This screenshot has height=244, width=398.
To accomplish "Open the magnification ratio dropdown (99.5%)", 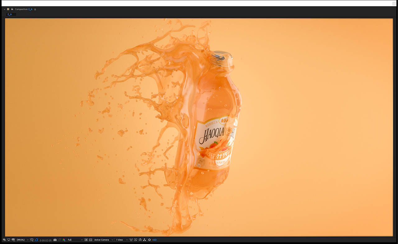I will [23, 240].
